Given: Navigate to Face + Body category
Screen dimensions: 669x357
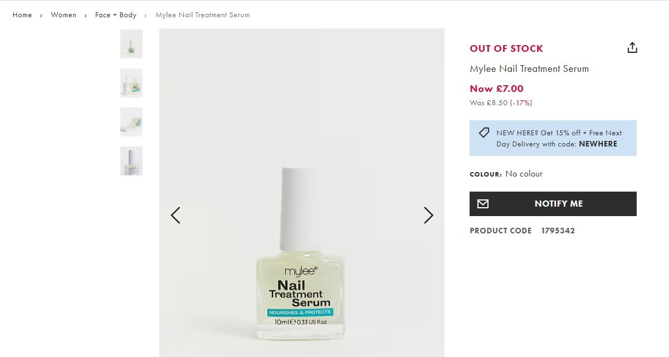Looking at the screenshot, I should coord(116,15).
